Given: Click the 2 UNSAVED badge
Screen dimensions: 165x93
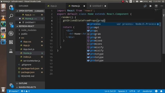Looking at the screenshot, I should tap(39, 11).
